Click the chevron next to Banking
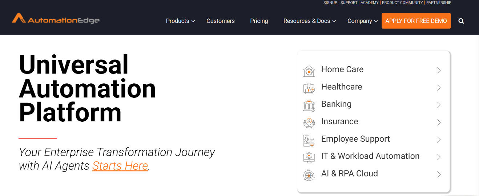This screenshot has width=479, height=196. coord(439,105)
